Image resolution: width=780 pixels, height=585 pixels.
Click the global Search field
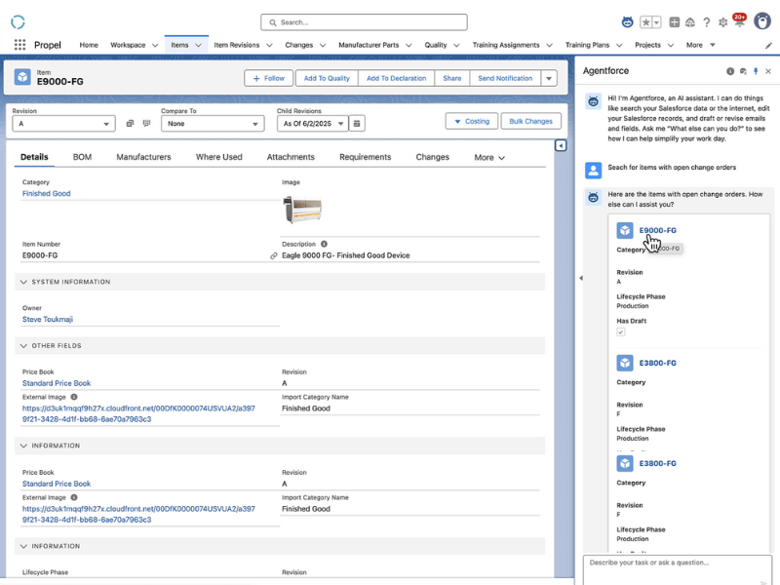pyautogui.click(x=364, y=22)
